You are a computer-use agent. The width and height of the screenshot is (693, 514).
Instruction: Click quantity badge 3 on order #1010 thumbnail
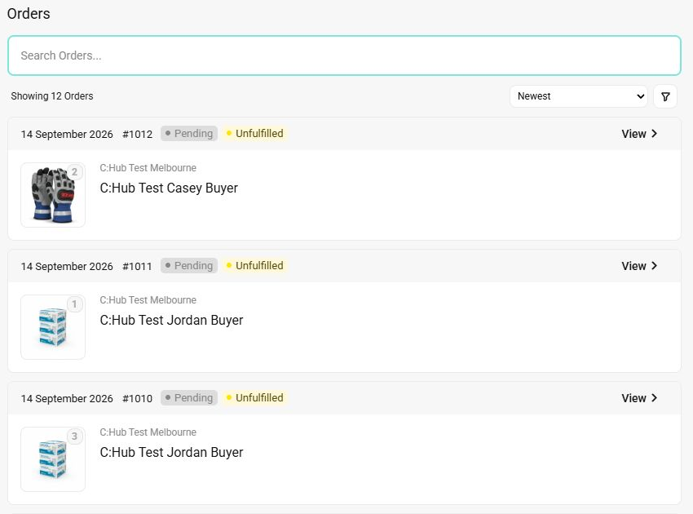tap(75, 436)
